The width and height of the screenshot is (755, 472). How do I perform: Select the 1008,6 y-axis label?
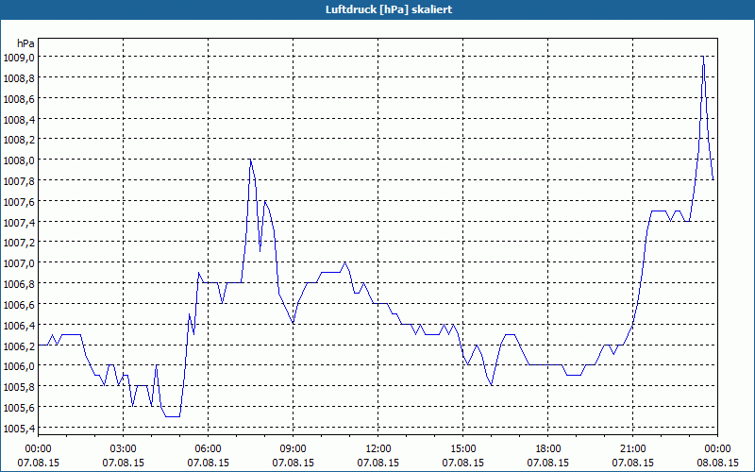tap(18, 99)
